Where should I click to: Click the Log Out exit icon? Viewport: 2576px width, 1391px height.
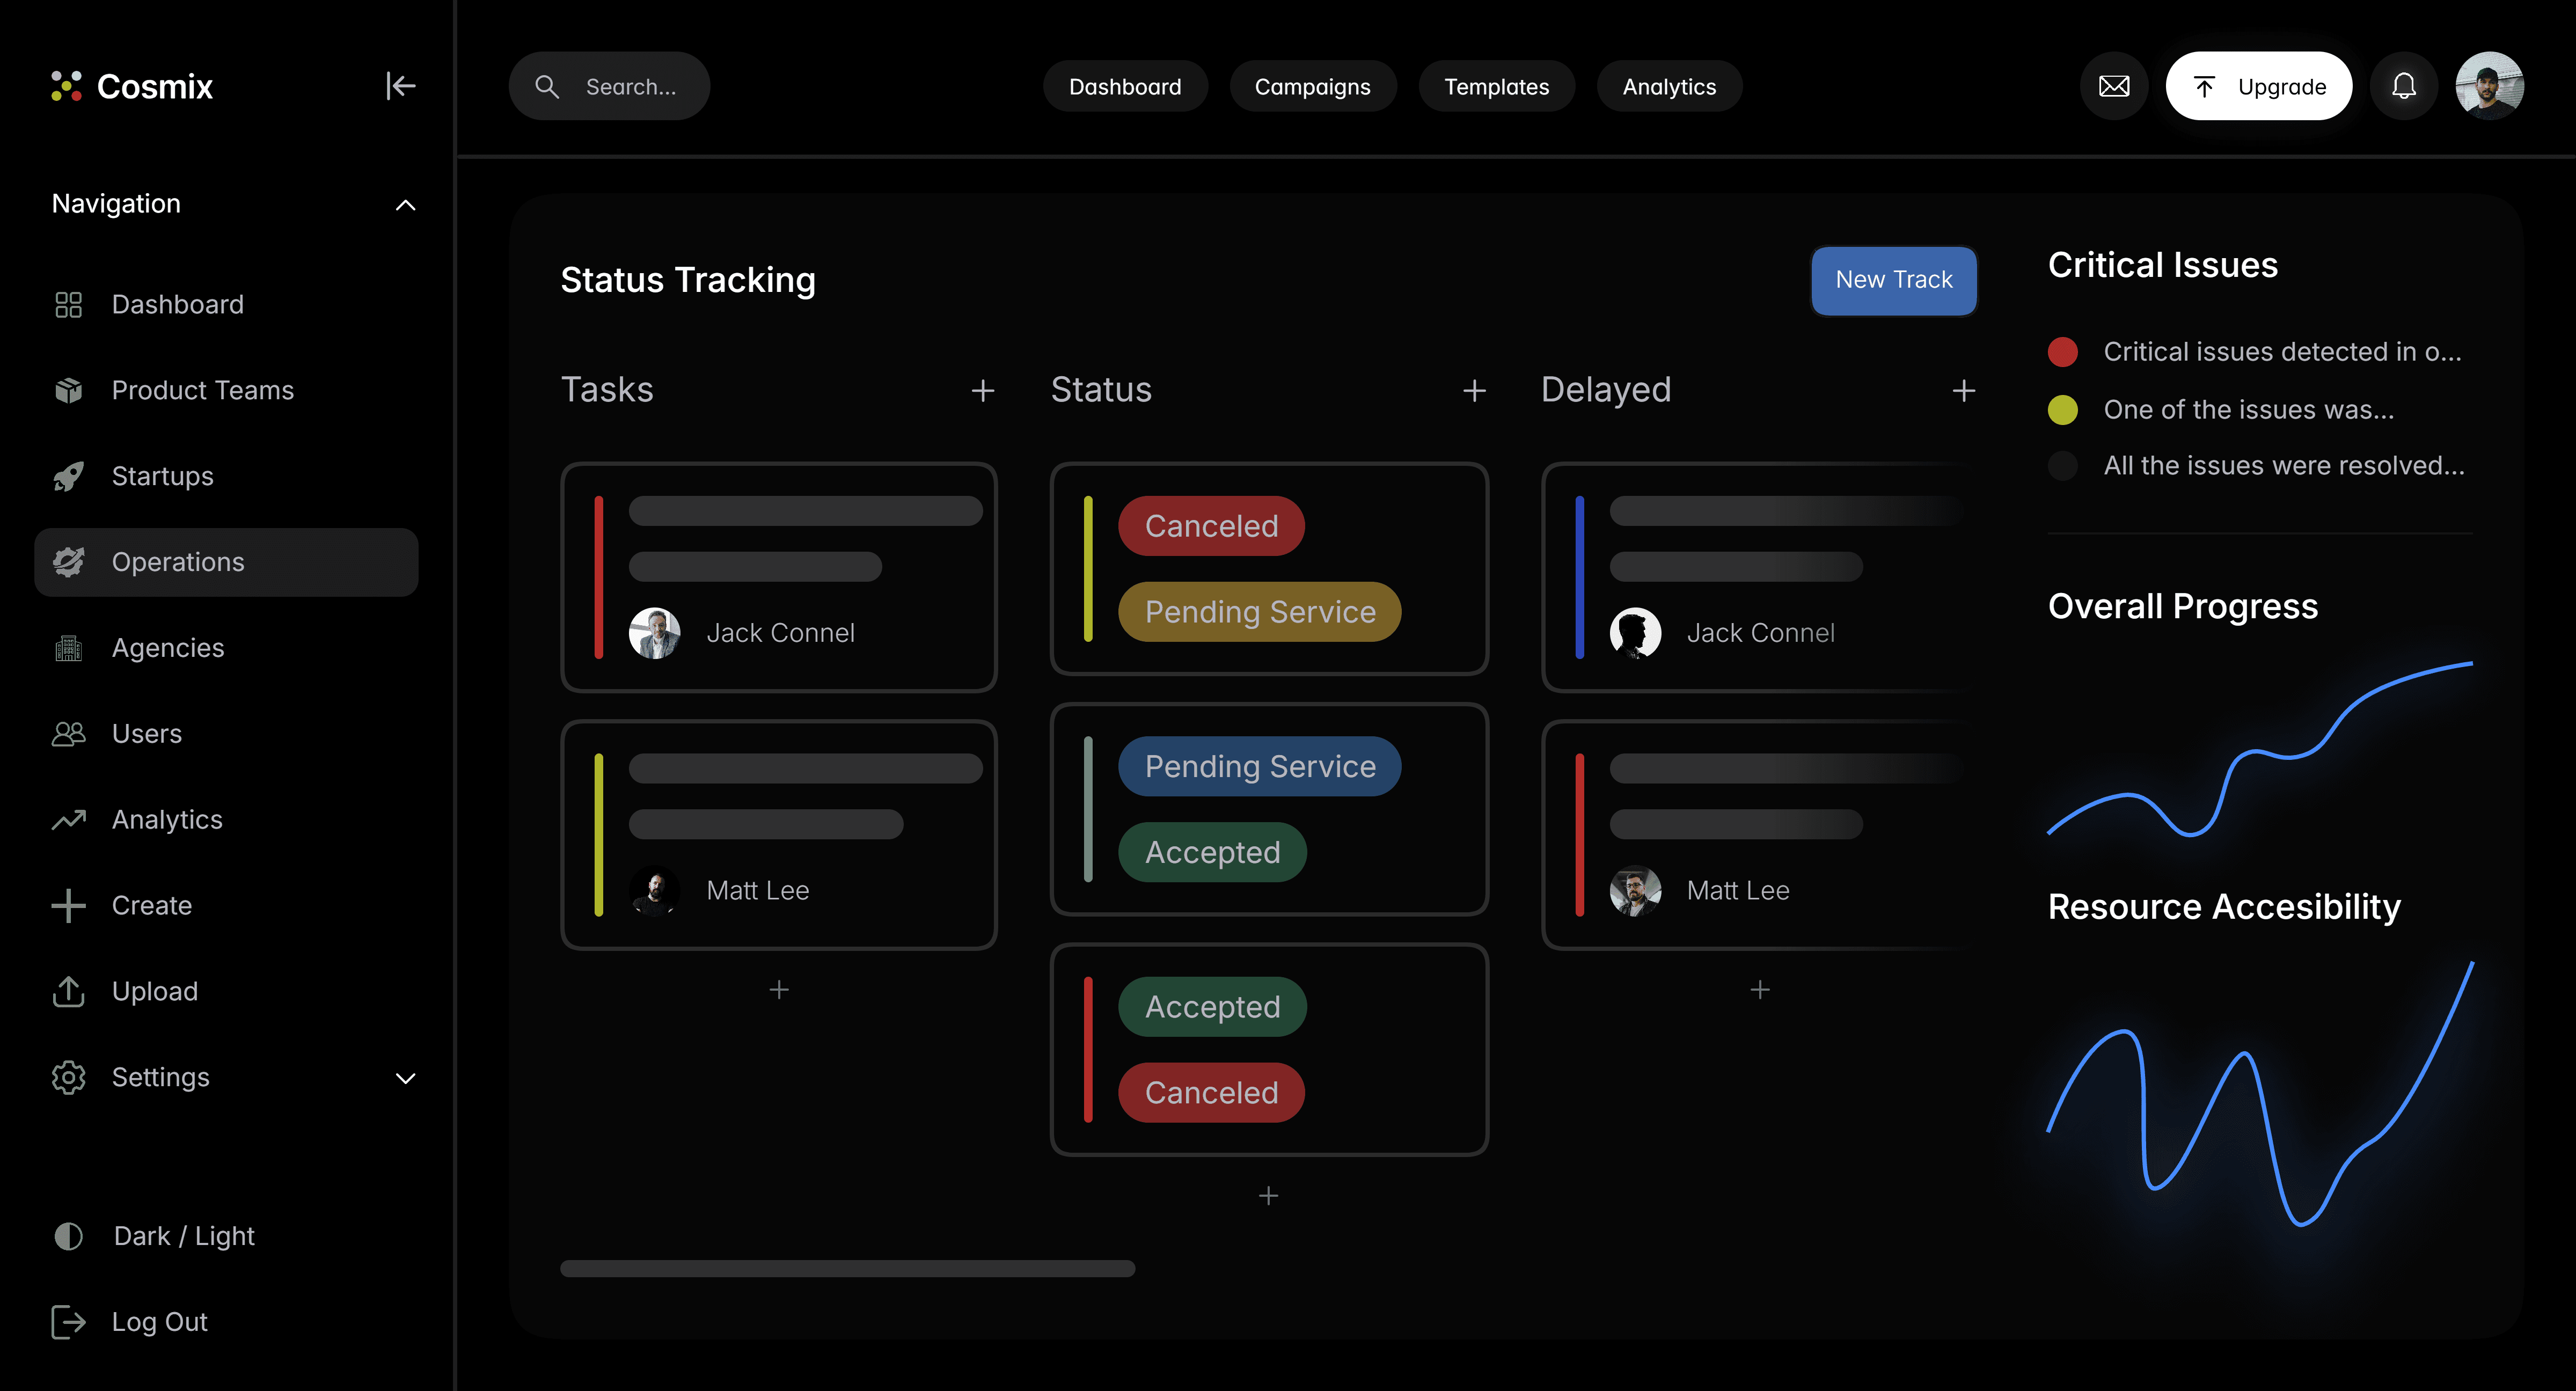[68, 1322]
